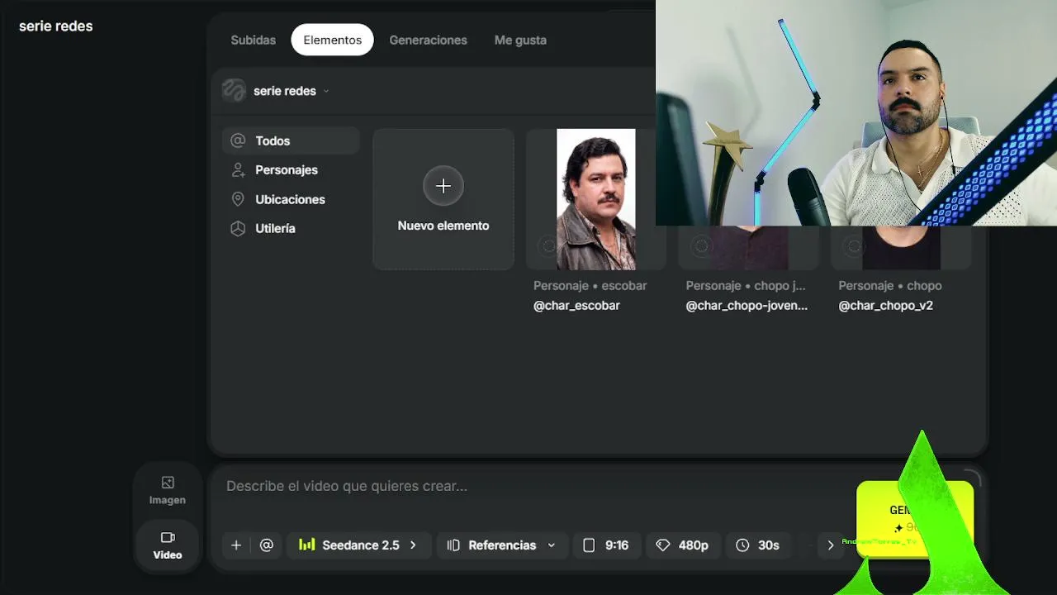Change the 9:16 aspect ratio setting
Screen dimensions: 1057x595
point(606,545)
